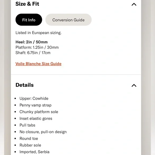Click the 'Inset elastic gores' detail

[x=36, y=118]
